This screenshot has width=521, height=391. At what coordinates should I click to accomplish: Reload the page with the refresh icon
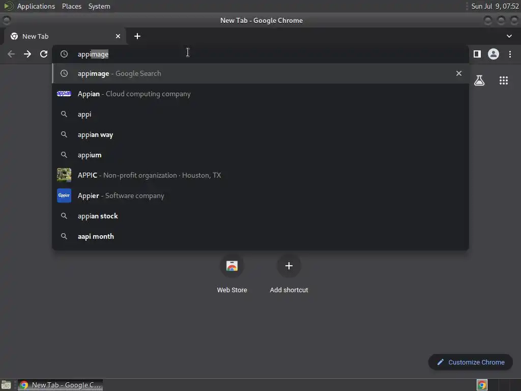tap(44, 54)
